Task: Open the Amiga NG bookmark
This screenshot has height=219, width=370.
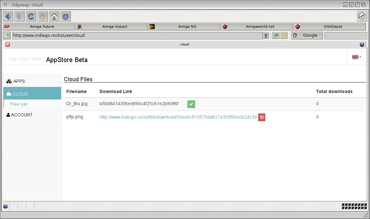Action: click(185, 27)
